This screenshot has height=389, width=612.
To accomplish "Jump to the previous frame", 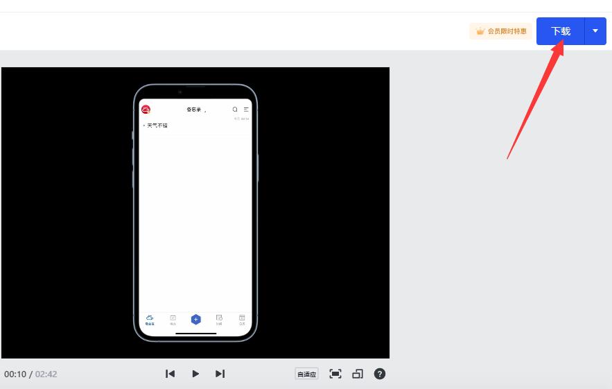I will click(x=171, y=374).
